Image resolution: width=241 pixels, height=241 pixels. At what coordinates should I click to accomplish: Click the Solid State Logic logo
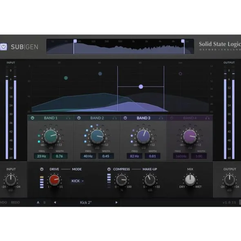(x=220, y=46)
